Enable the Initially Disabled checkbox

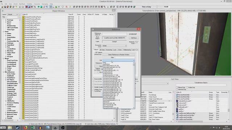click(94, 87)
